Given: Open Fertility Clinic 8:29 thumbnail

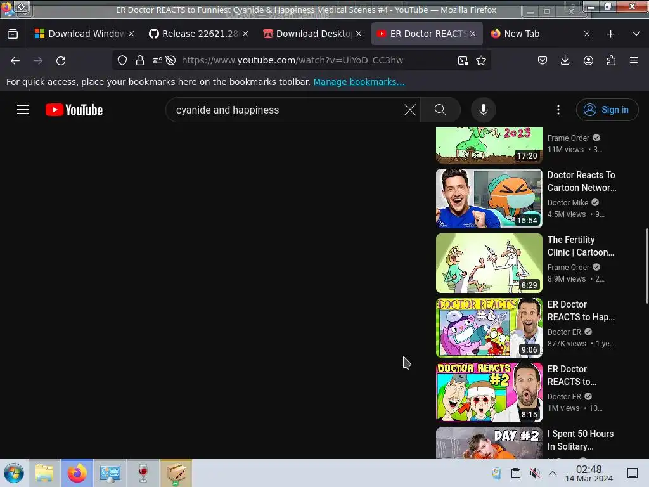Looking at the screenshot, I should pyautogui.click(x=489, y=263).
